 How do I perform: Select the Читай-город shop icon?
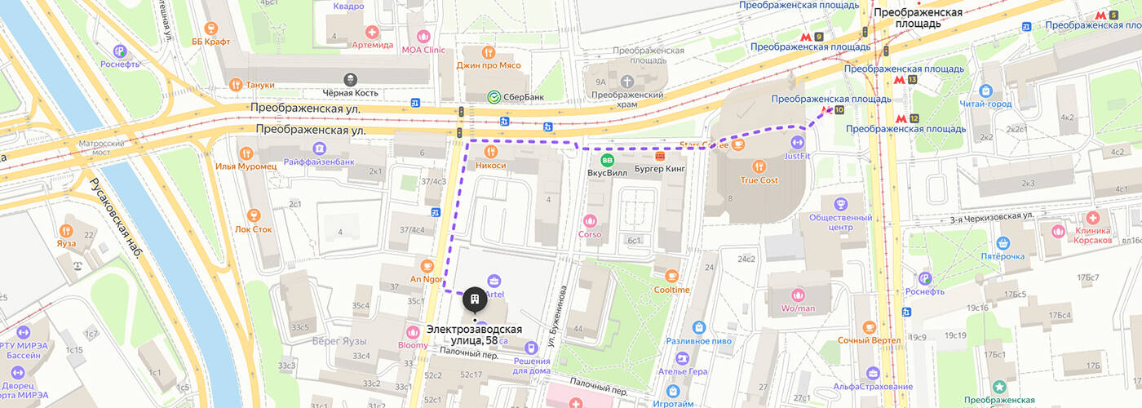pyautogui.click(x=986, y=91)
